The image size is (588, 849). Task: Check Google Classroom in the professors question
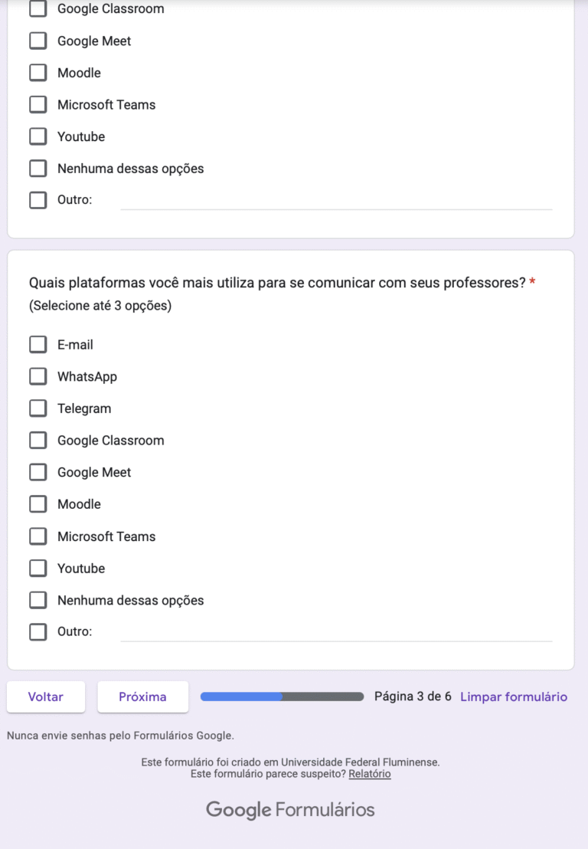[38, 441]
